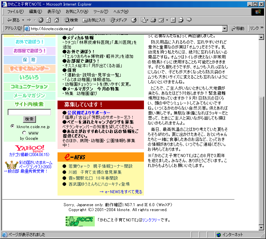
Task: Open the 霞ヶ関駅北口 18年春開設 news link
Action: 93,178
